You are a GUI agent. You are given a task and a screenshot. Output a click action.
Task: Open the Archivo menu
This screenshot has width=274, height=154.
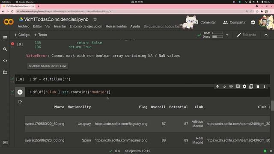(x=24, y=27)
